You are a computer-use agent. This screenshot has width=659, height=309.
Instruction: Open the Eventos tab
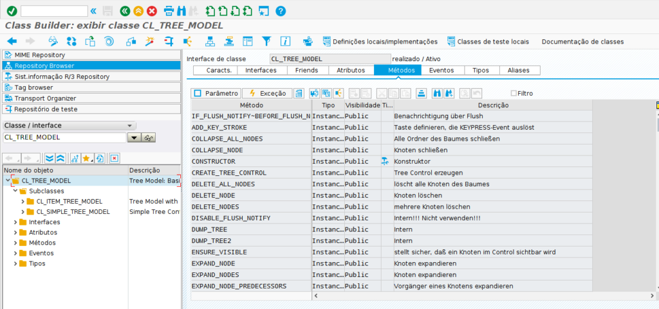(441, 70)
